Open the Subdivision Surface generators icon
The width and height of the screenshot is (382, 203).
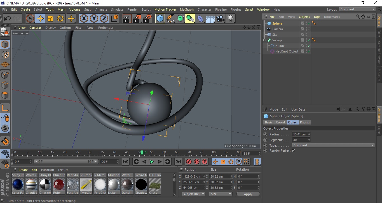tap(180, 19)
